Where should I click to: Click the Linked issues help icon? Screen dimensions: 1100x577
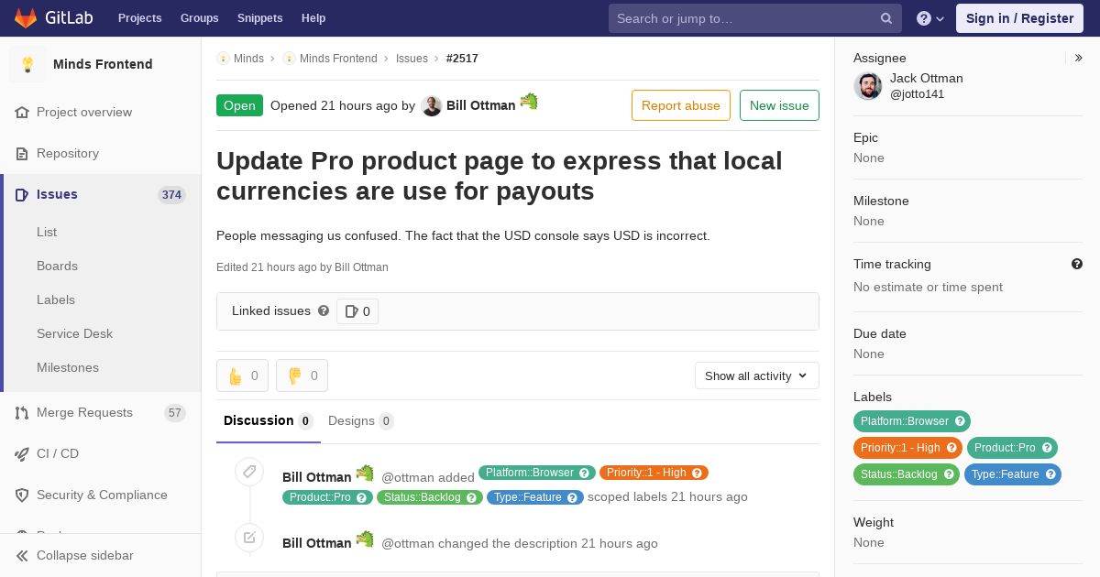[x=324, y=310]
